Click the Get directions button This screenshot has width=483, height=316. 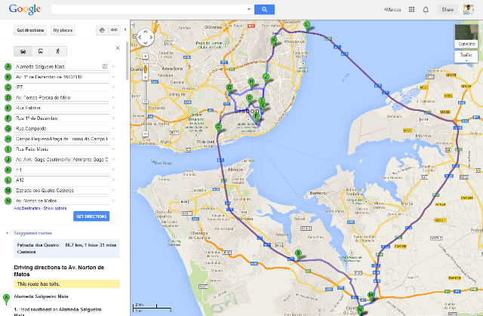(x=30, y=30)
